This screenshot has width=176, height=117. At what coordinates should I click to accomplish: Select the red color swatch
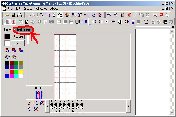pyautogui.click(x=12, y=71)
